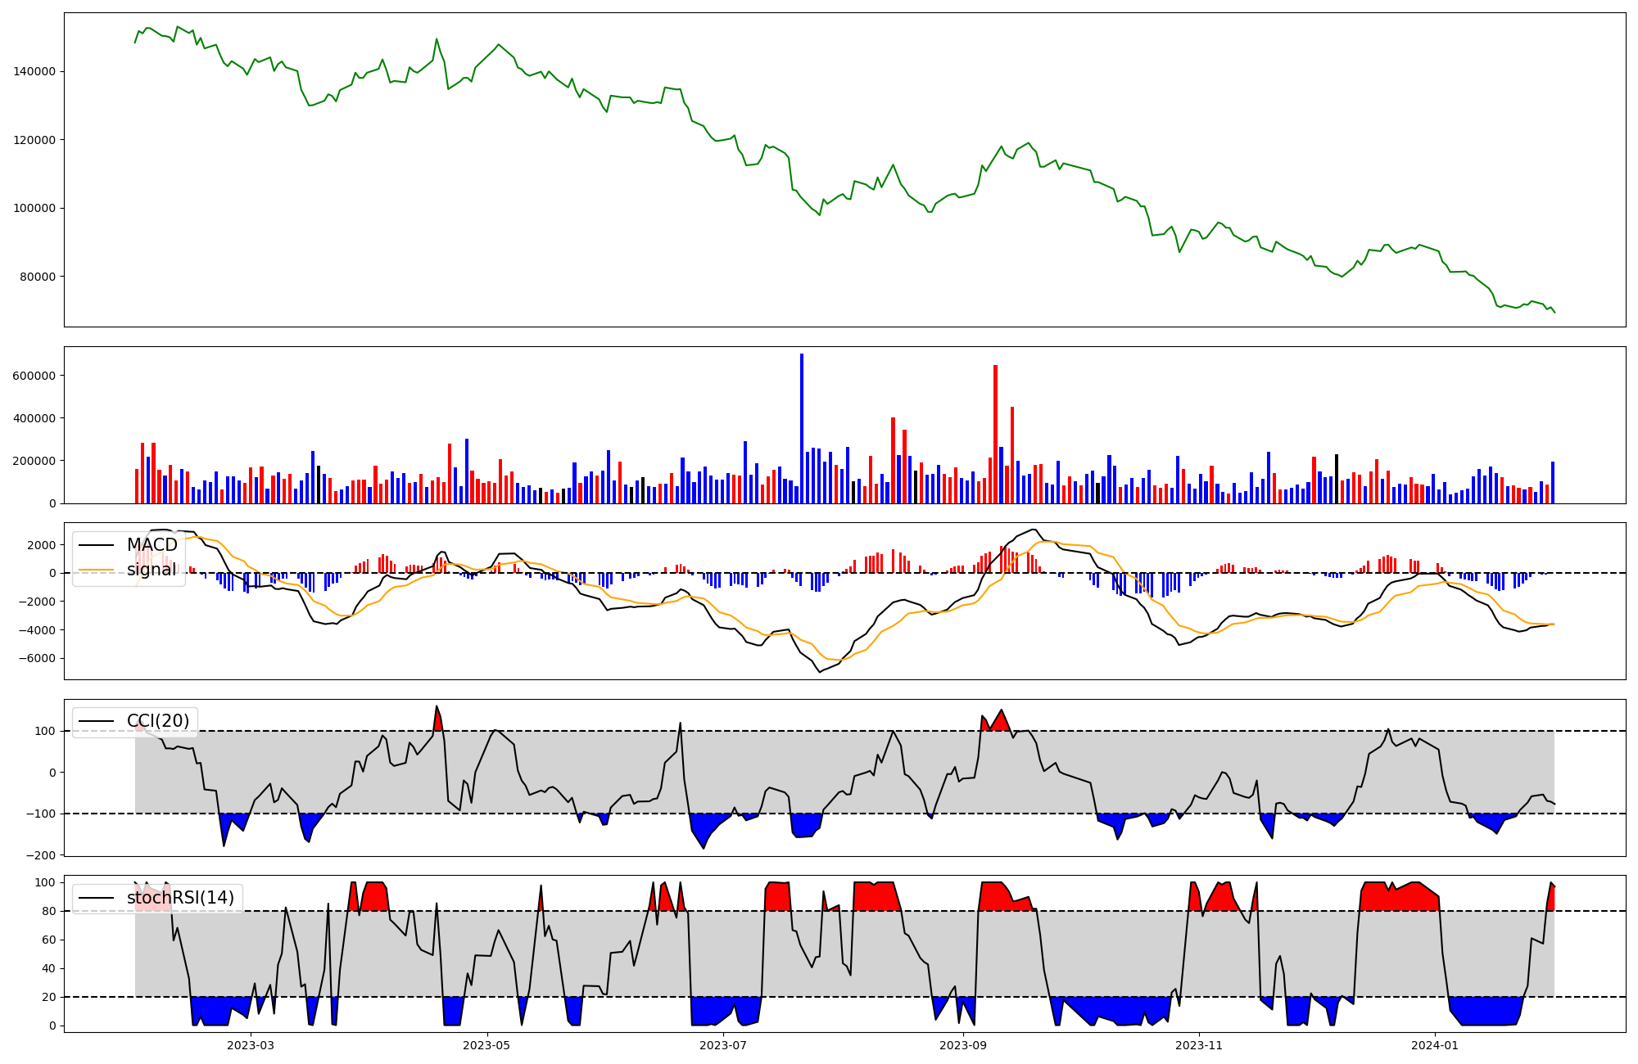
Task: Click the CCI(20) legend entry
Action: click(x=157, y=721)
